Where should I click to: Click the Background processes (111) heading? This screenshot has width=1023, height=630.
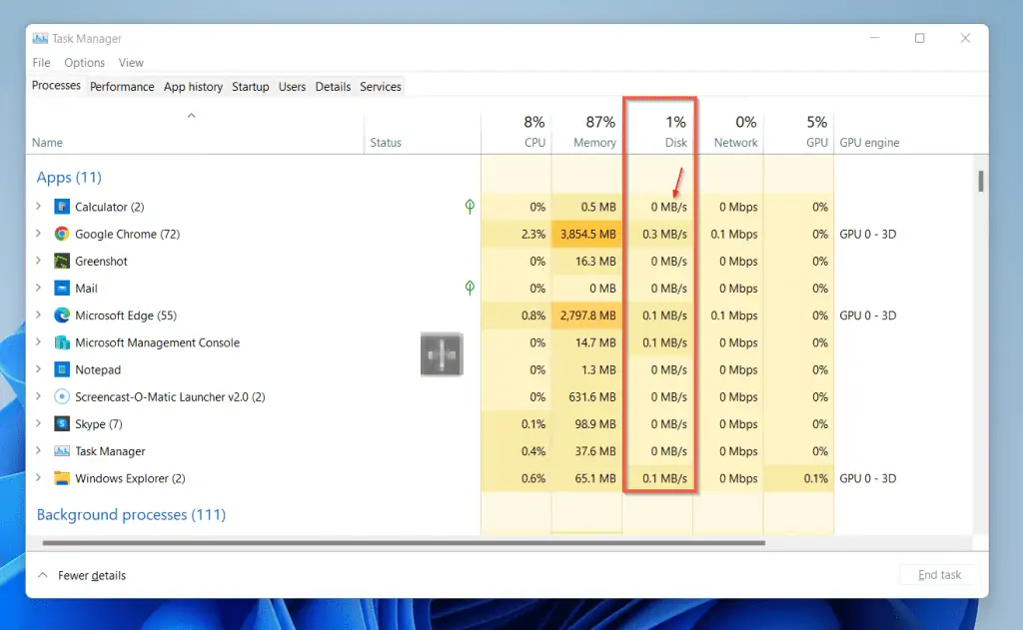131,514
